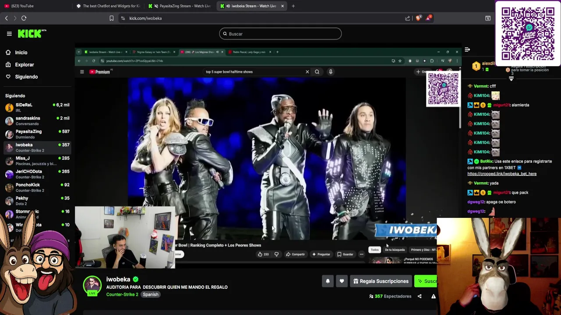This screenshot has width=561, height=315.
Task: Click the dgweg12 chat message username
Action: (x=476, y=202)
